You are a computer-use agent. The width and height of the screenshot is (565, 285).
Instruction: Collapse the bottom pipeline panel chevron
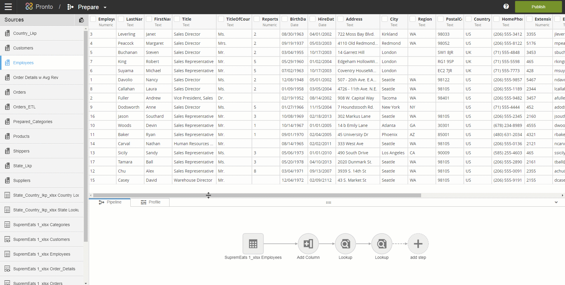(556, 202)
